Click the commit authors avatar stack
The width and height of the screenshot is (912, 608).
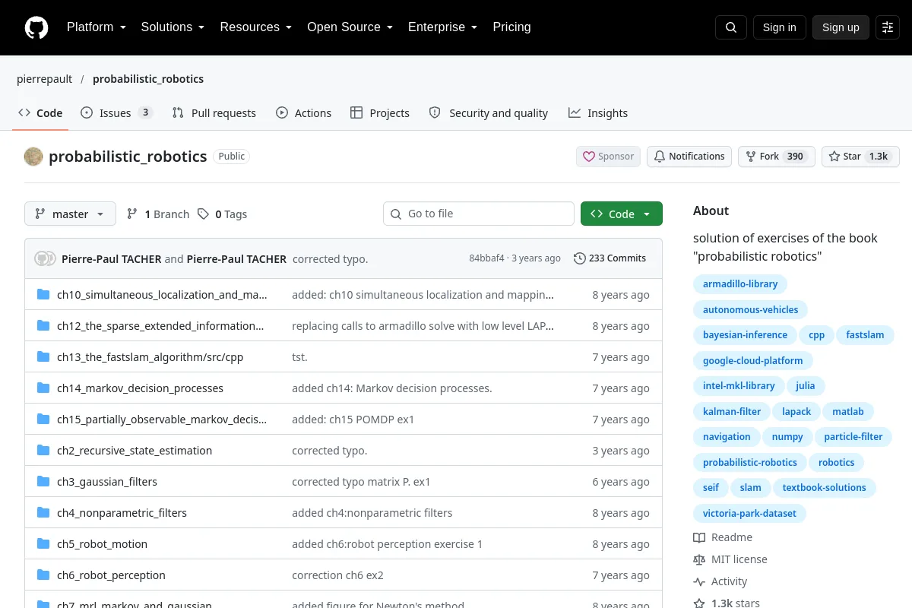(x=46, y=258)
